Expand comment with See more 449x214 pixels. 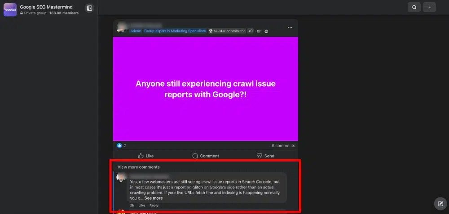click(x=154, y=198)
